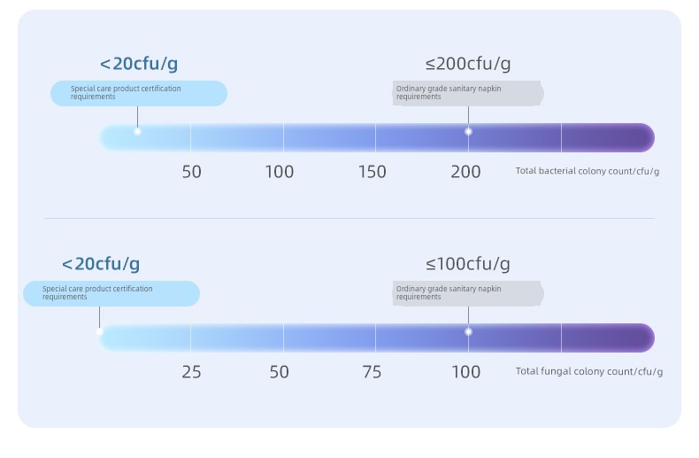Select the gray ordinary grade label on the bacterial bar

pos(468,93)
